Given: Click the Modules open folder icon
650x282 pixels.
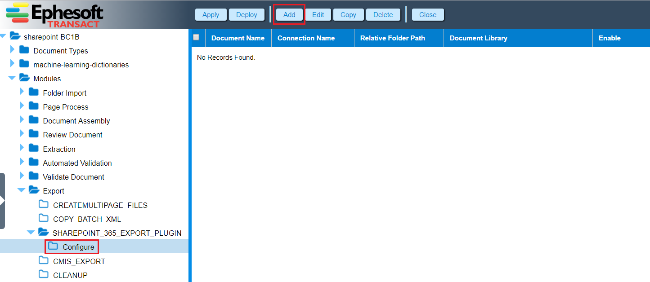Looking at the screenshot, I should pyautogui.click(x=24, y=78).
